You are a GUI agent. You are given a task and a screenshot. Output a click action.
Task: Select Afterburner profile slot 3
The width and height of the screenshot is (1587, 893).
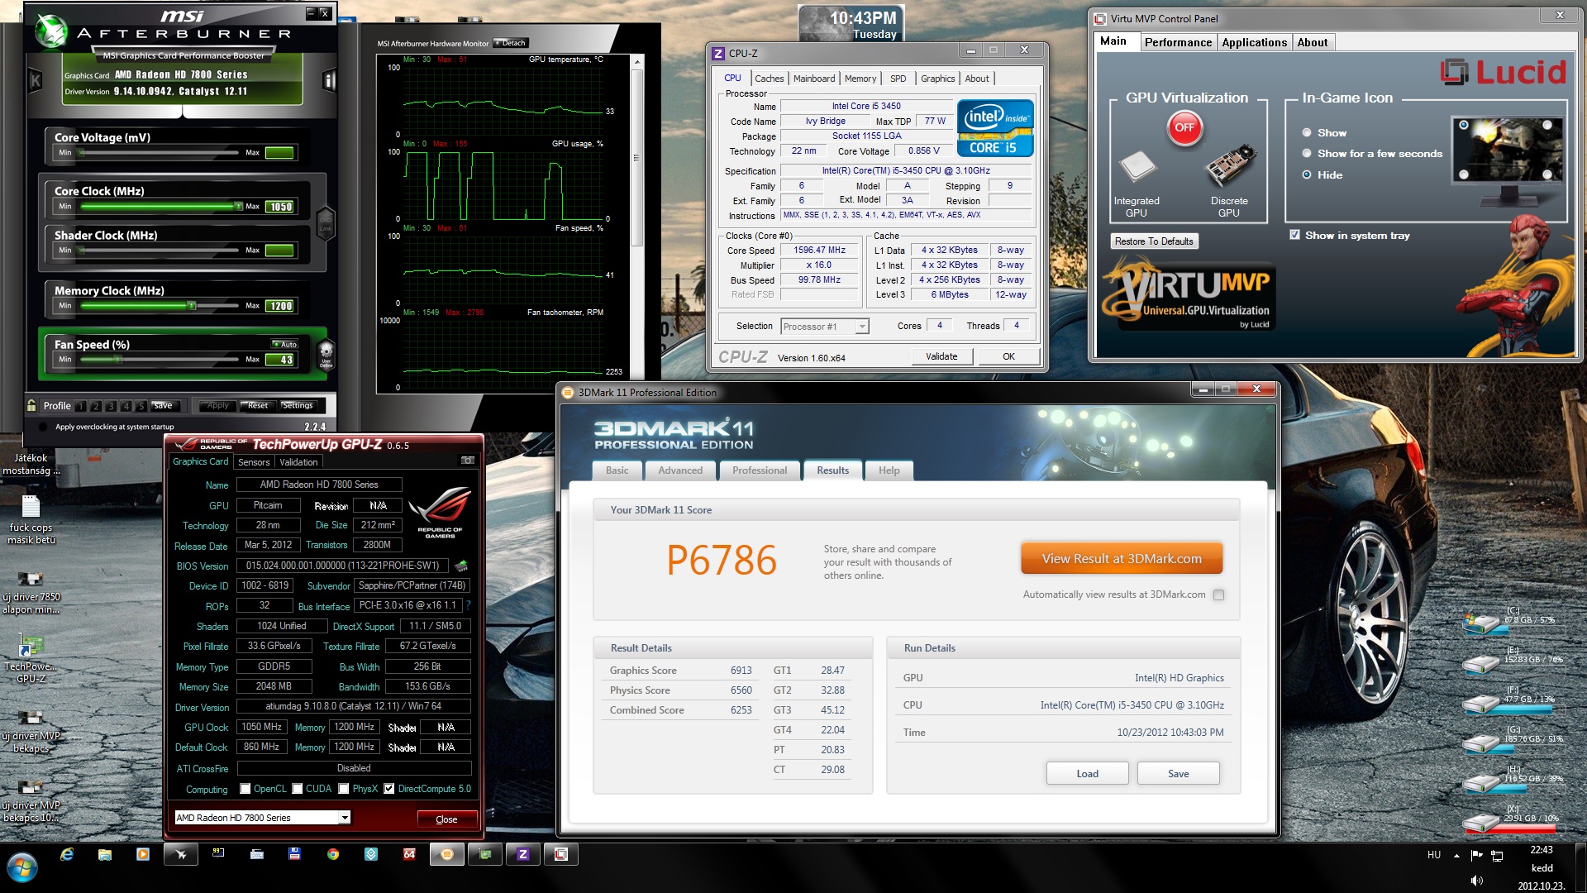(111, 406)
